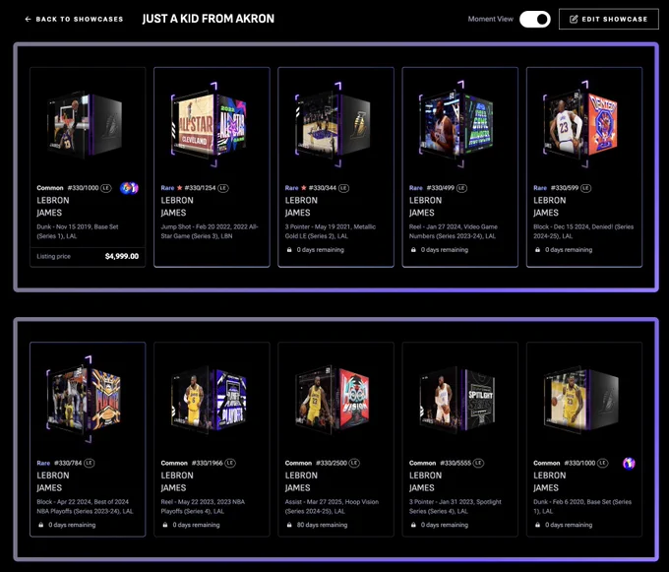Screen dimensions: 669x572
Task: Open the Video Game Numbers moment cube
Action: tap(456, 124)
